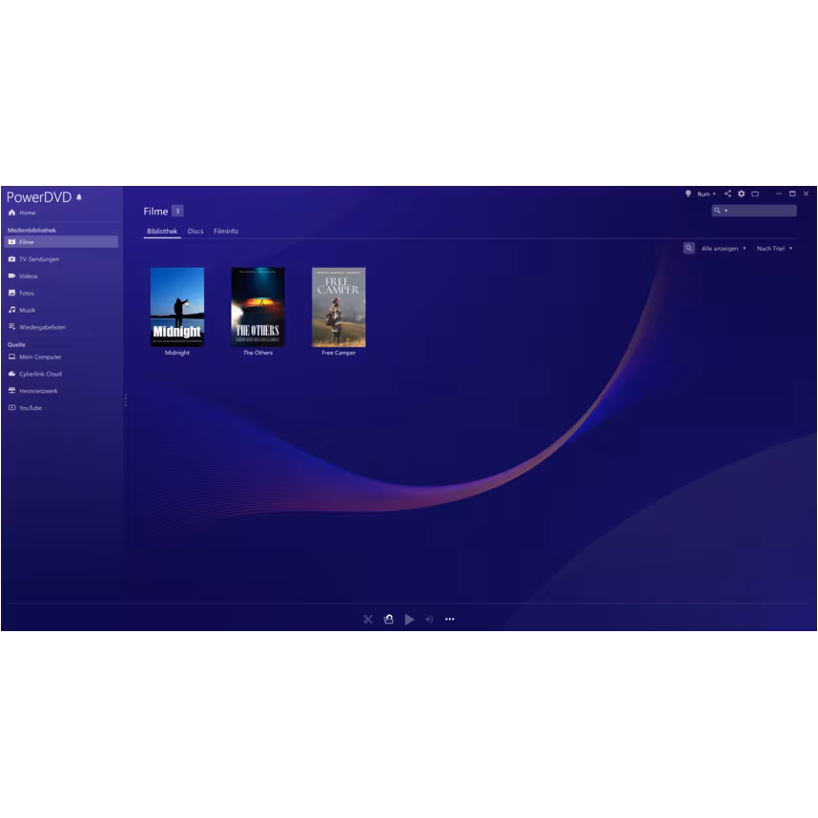This screenshot has width=818, height=818.
Task: Open the 'Alle anzeigen' filter dropdown
Action: point(724,248)
